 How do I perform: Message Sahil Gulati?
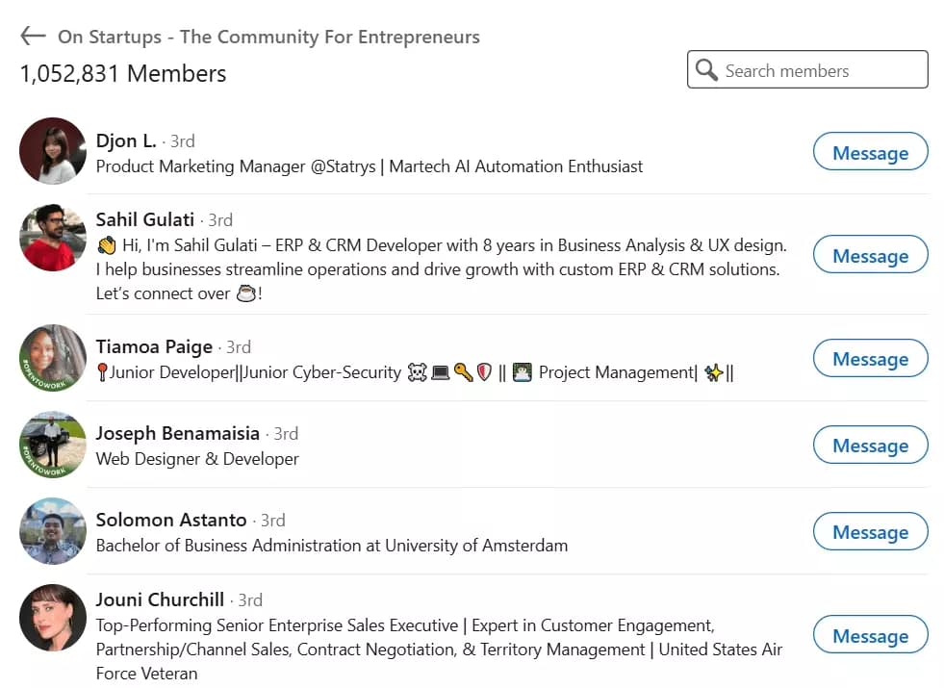click(870, 255)
